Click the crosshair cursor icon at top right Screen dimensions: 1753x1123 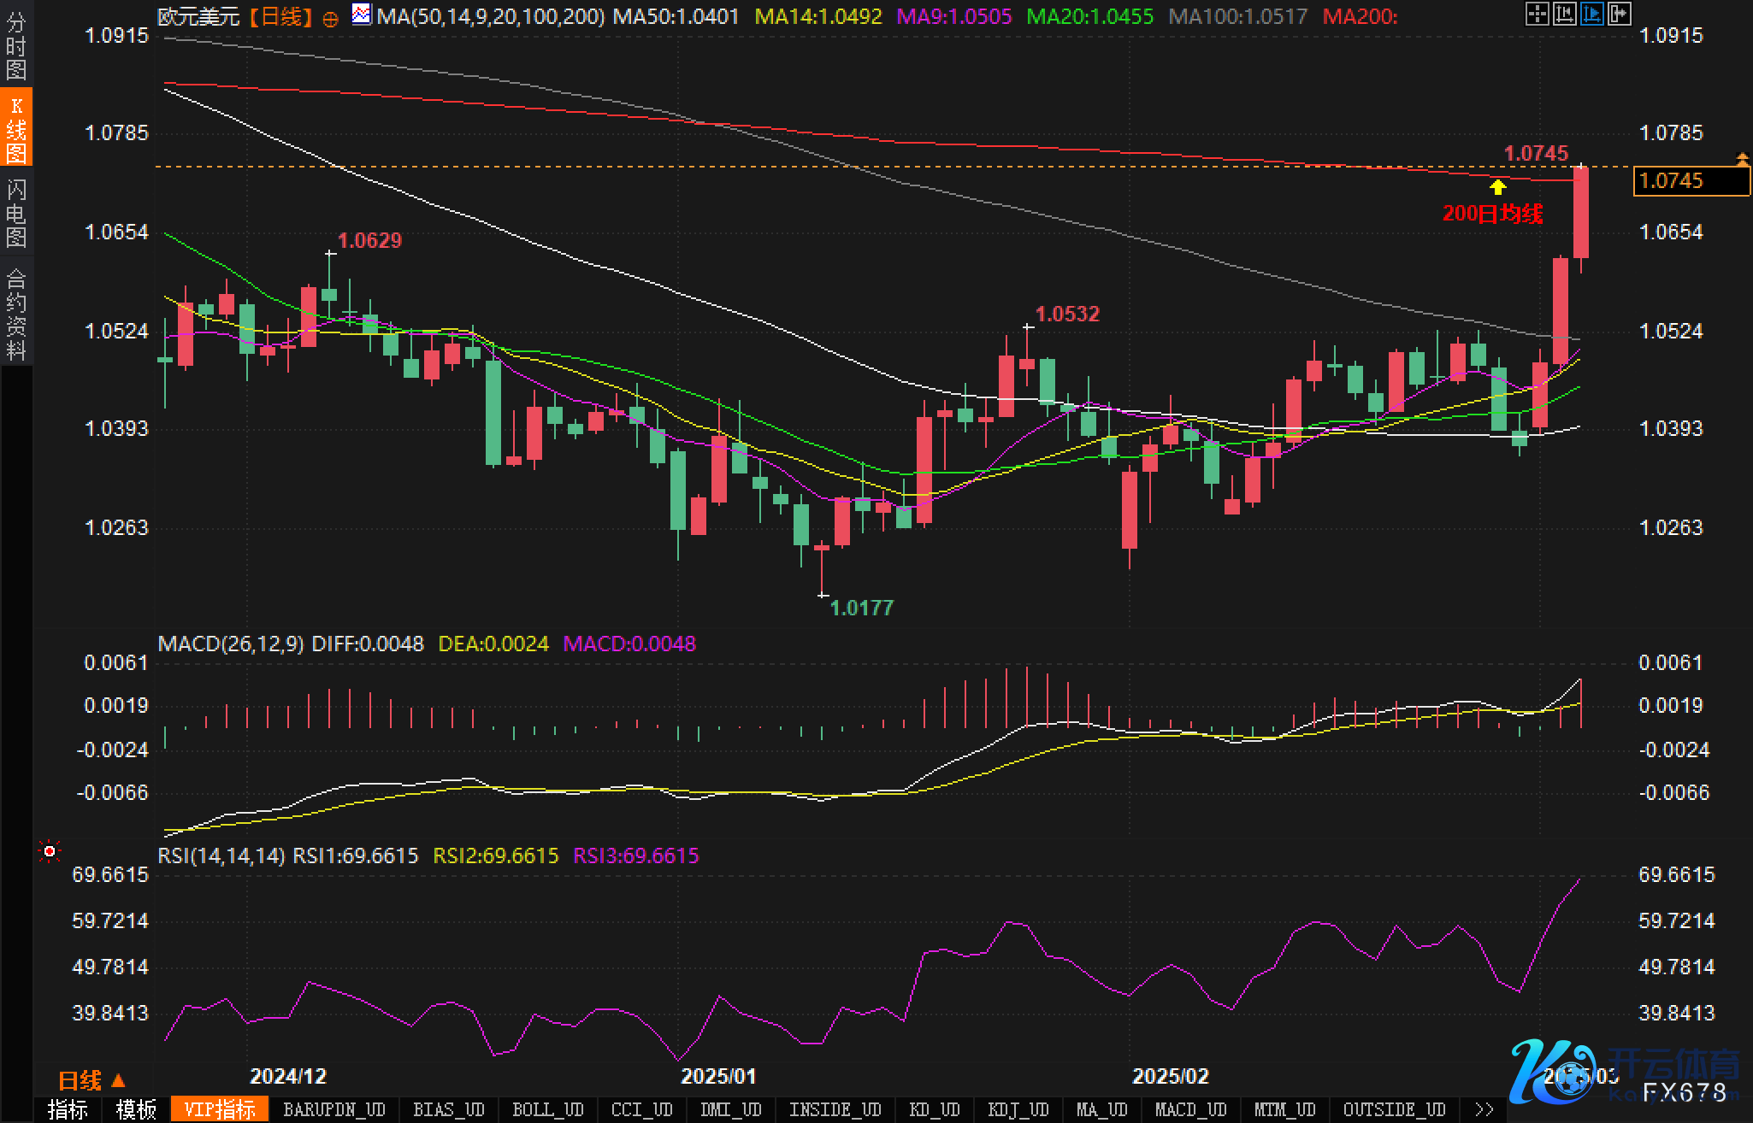1537,14
